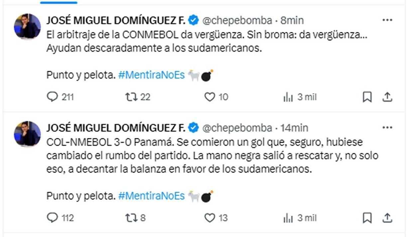The image size is (407, 237).
Task: Like the bottom tweet
Action: coord(209,218)
